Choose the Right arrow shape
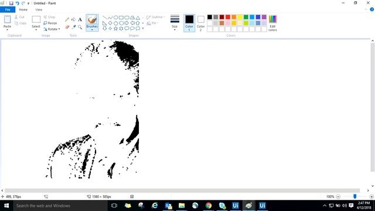Screen dimensions: 375x211 pyautogui.click(x=127, y=23)
